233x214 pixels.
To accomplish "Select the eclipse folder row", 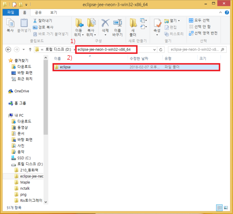I will coord(136,67).
